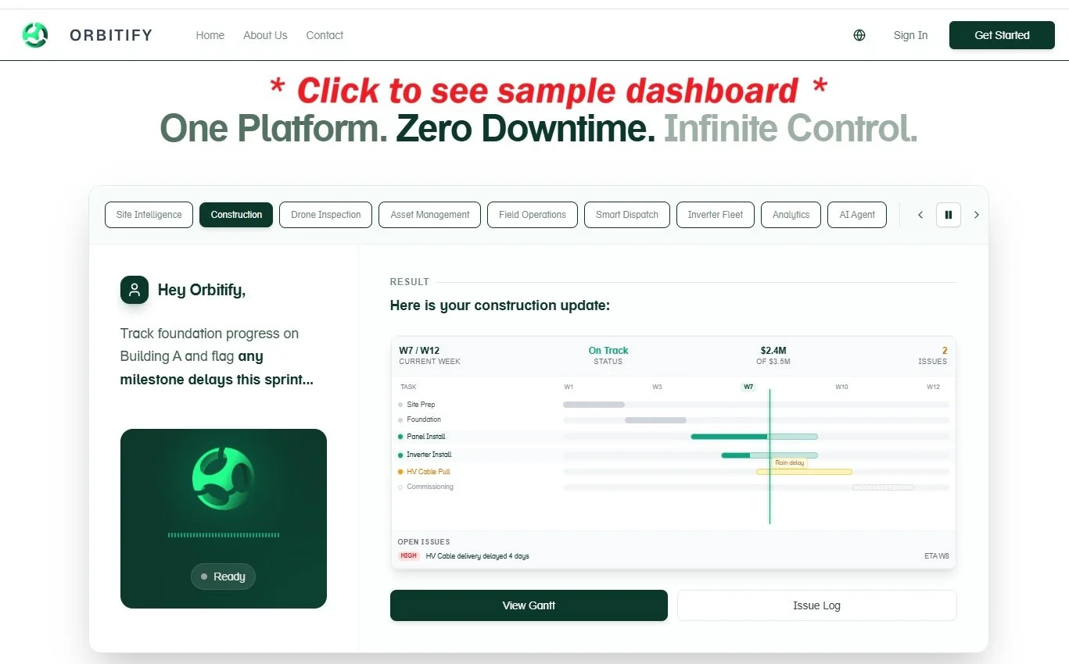
Task: Click the 'W10' timeline column header
Action: [x=841, y=387]
